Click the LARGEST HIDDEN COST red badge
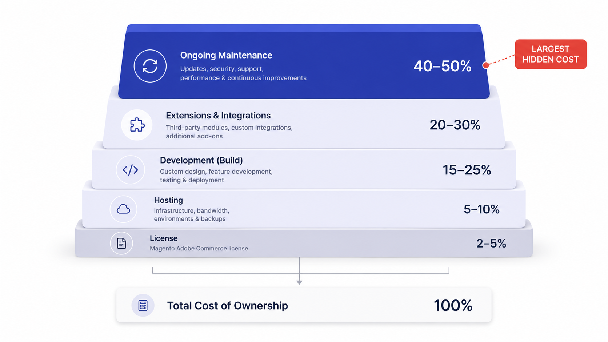The image size is (608, 342). pyautogui.click(x=551, y=54)
